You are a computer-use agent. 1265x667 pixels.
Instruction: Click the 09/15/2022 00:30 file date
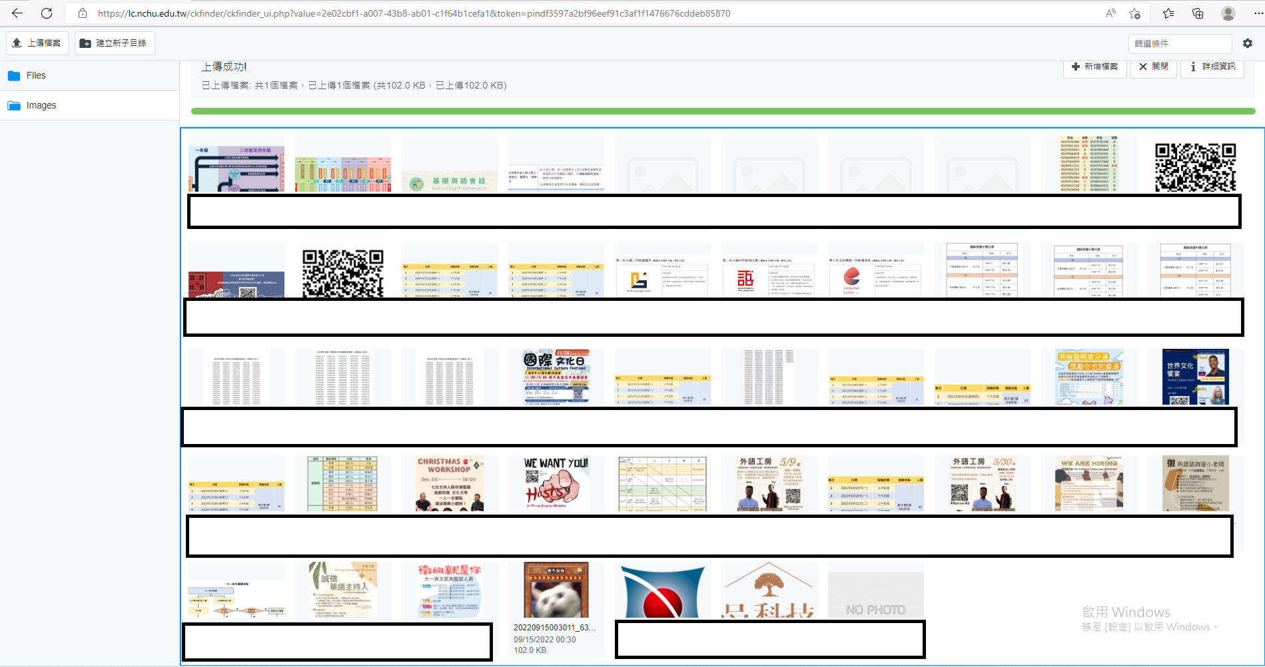(x=545, y=640)
